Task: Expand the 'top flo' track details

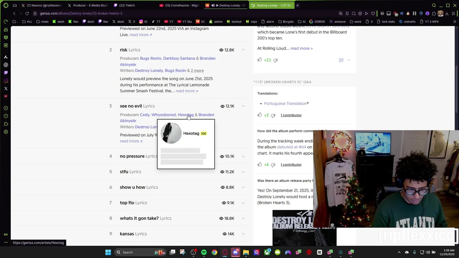Action: [x=243, y=203]
